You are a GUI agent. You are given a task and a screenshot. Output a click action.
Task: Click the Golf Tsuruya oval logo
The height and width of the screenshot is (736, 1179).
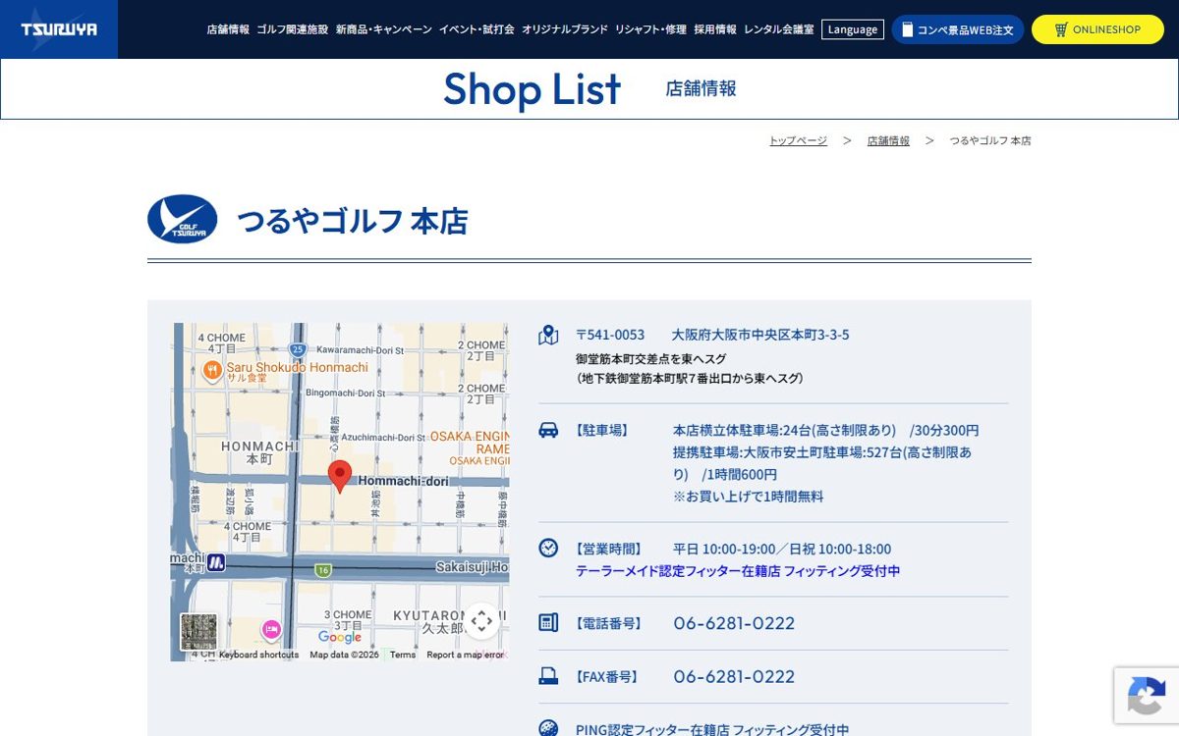click(183, 219)
